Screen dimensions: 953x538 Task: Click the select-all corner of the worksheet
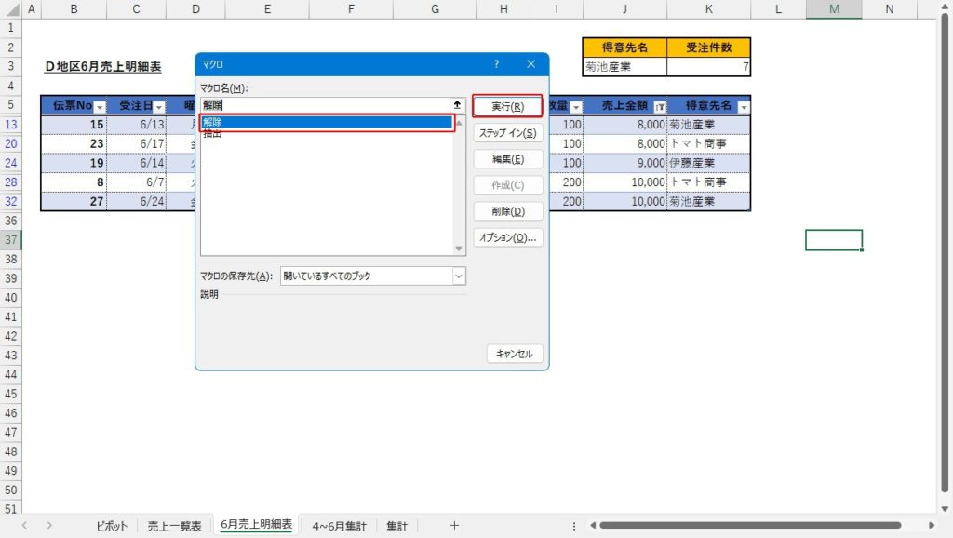[x=9, y=9]
